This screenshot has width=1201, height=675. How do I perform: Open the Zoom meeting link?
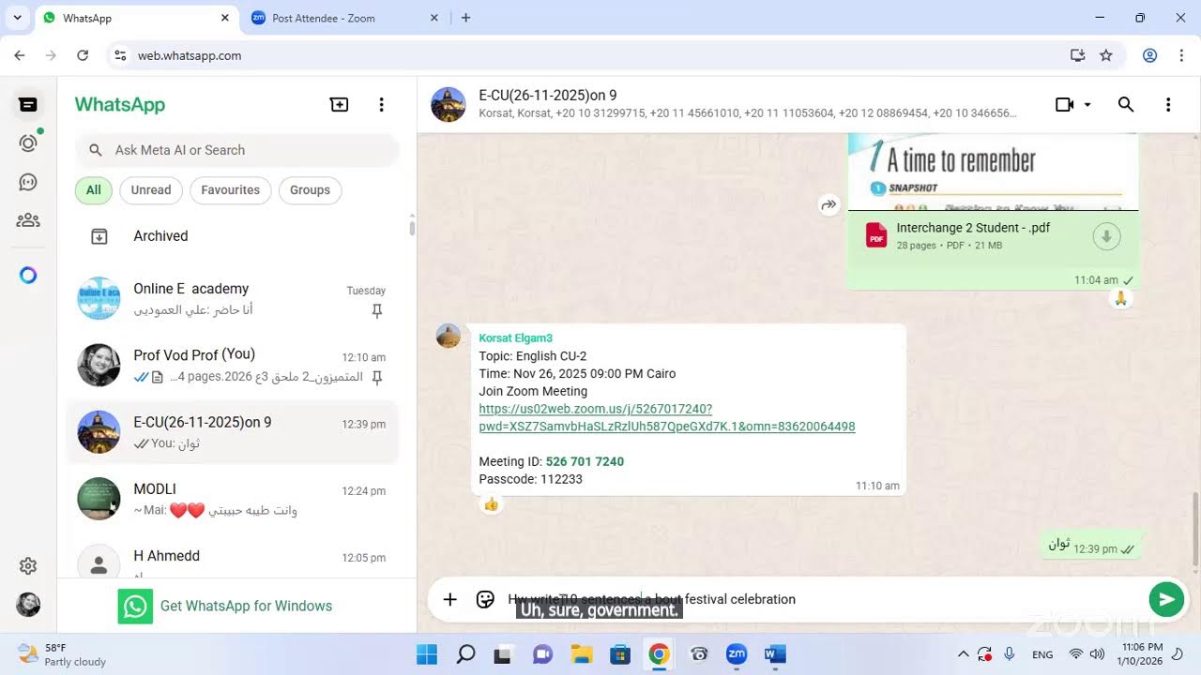click(667, 418)
